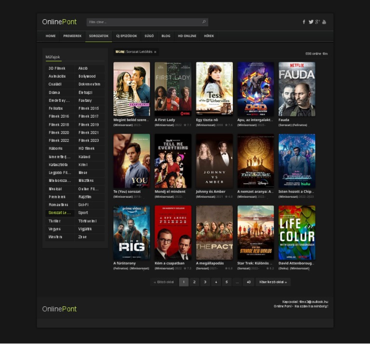
Task: Select the Filmek 2016 genre
Action: pos(60,116)
